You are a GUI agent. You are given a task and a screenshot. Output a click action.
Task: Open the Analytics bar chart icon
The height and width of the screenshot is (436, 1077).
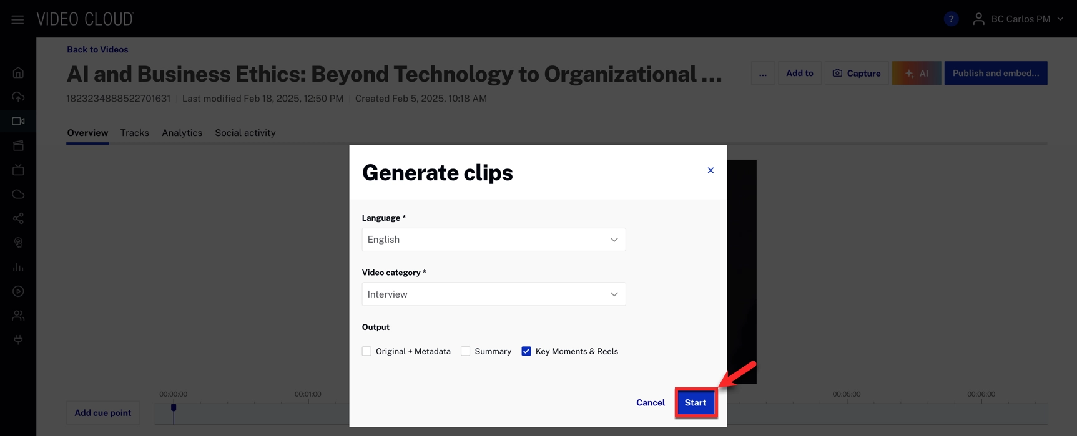[x=18, y=267]
